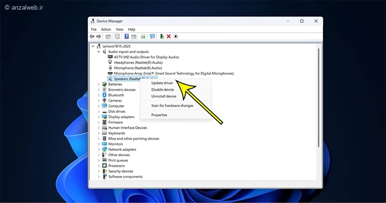Viewport: 386px width, 203px height.
Task: Click the vertical scrollbar of the device tree
Action: tap(318, 96)
